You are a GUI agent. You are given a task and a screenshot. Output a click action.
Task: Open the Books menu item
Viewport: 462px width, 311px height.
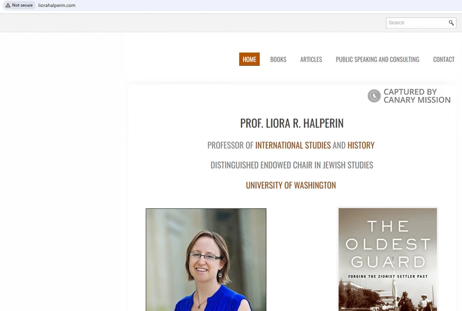pos(278,59)
